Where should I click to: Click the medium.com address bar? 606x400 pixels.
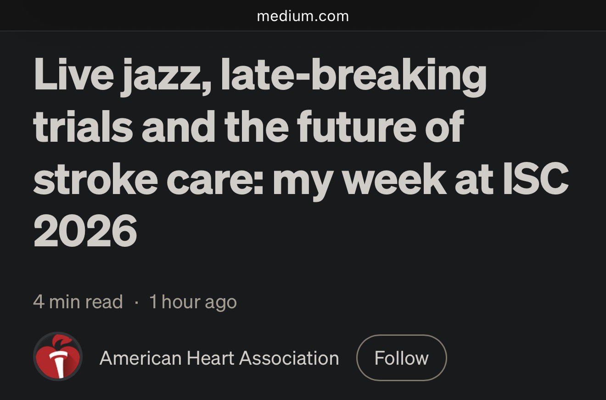click(x=303, y=17)
